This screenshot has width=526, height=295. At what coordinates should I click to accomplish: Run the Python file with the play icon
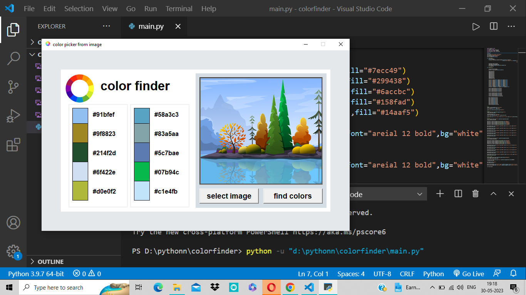[x=476, y=26]
